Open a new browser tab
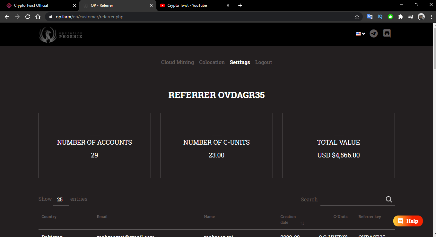 coord(240,5)
